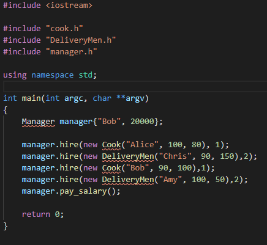Click the 'return' keyword
Image resolution: width=267 pixels, height=245 pixels.
[36, 214]
